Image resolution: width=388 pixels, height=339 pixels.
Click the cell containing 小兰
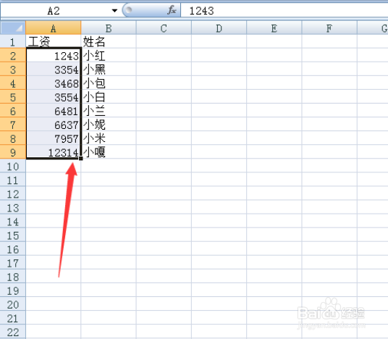109,110
